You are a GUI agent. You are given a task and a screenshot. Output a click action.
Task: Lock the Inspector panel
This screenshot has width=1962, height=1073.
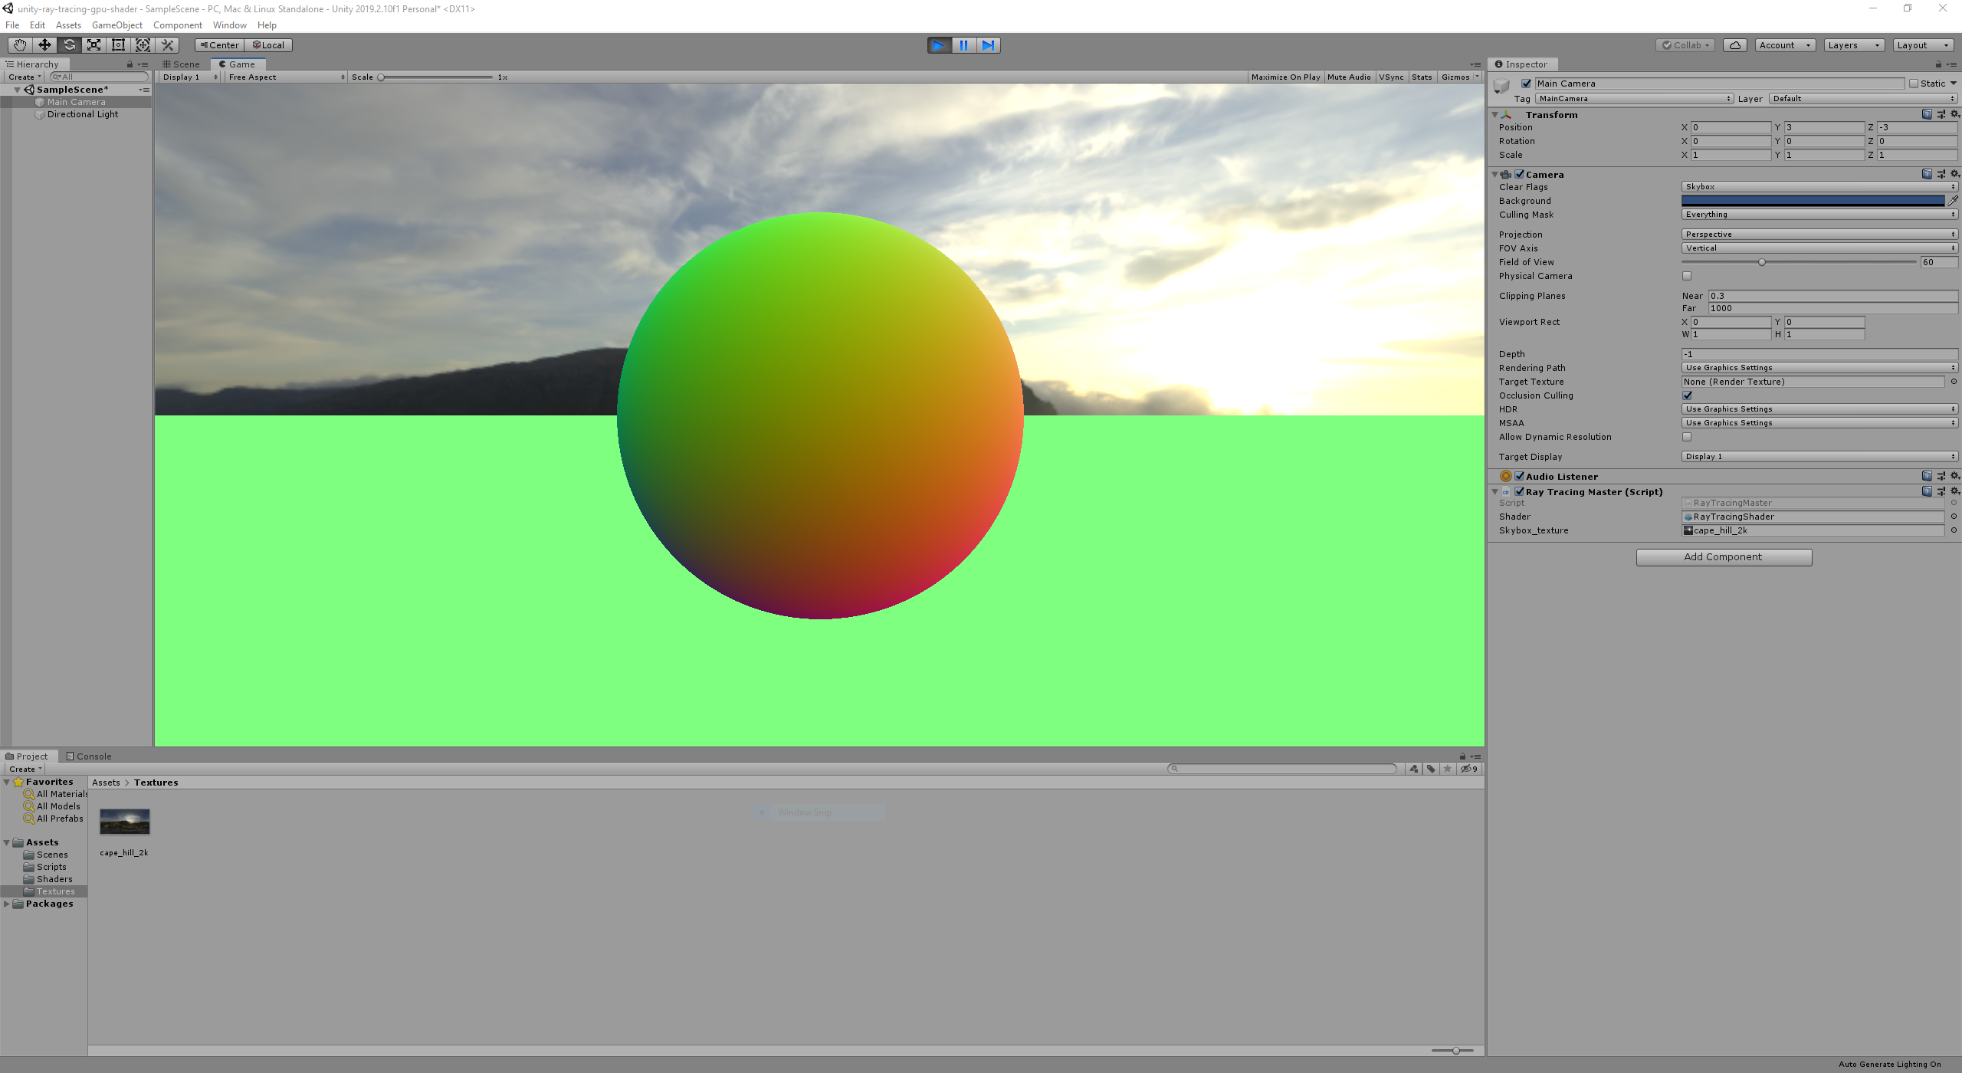pyautogui.click(x=1938, y=64)
